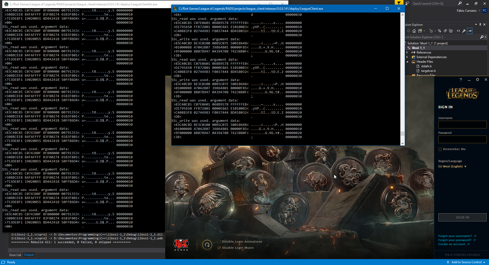Click the Forgot your password link
489x265 pixels.
457,240
